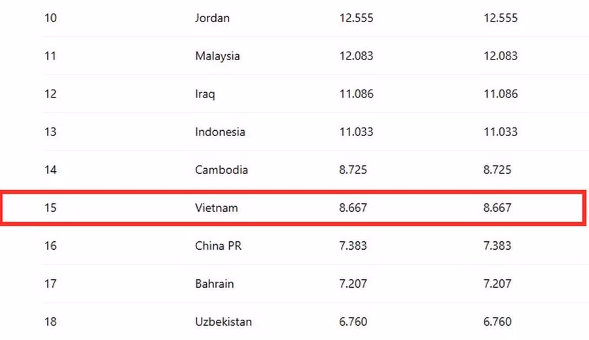Click the rightmost 12.555 value for Jordan
Viewport: 589px width, 340px height.
[x=500, y=18]
